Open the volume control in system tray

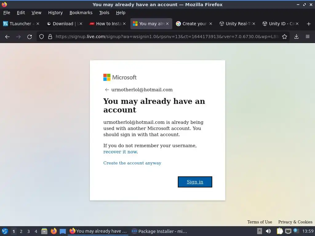click(268, 231)
